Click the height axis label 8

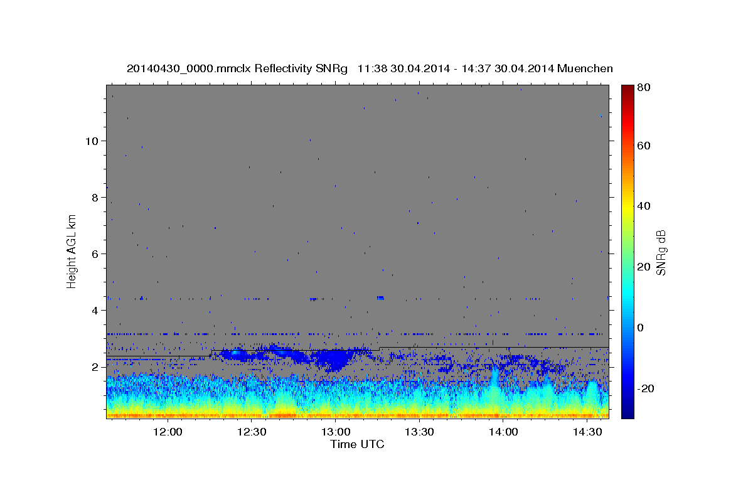tap(94, 197)
